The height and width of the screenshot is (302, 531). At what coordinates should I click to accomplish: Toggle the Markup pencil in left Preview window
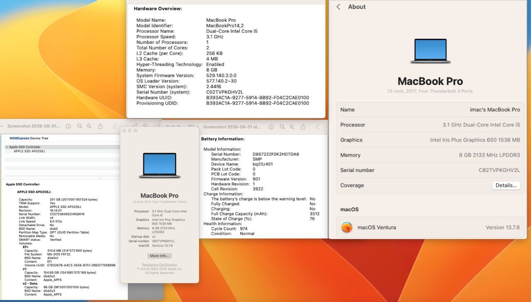pyautogui.click(x=115, y=126)
